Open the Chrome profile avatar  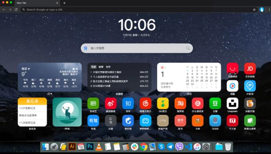coord(262,10)
